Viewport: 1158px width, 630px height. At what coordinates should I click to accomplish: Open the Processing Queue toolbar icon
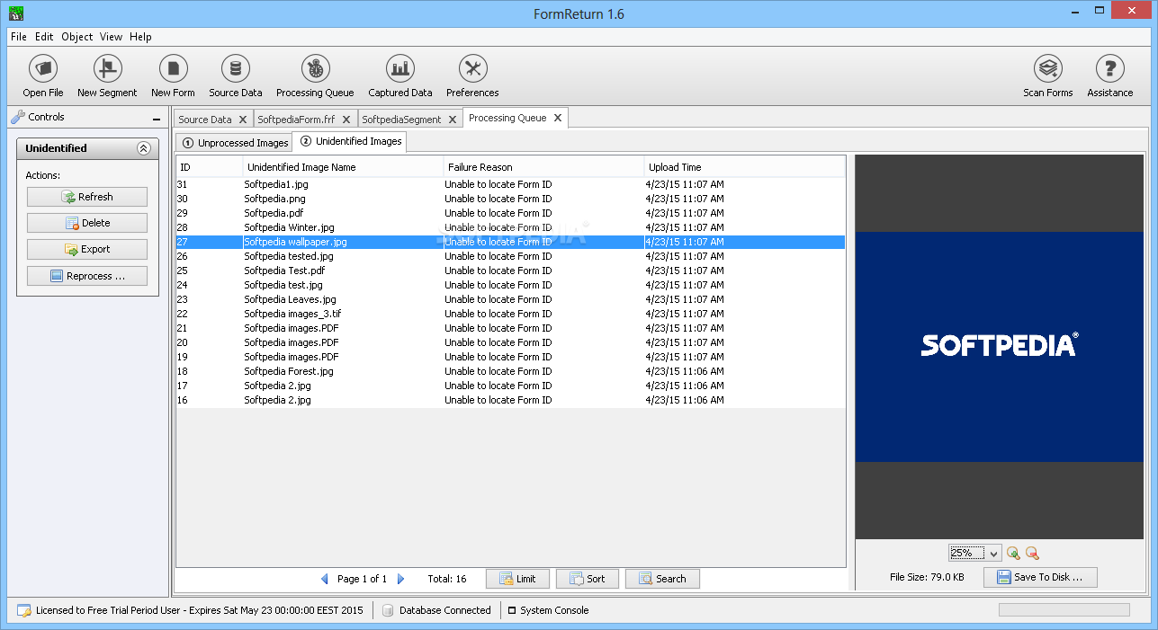[315, 68]
